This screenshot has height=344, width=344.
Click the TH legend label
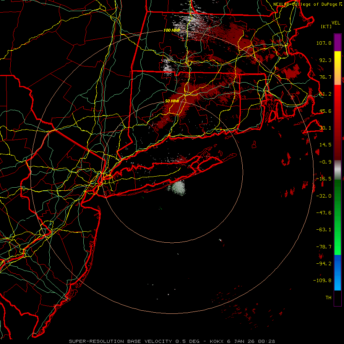pyautogui.click(x=328, y=298)
